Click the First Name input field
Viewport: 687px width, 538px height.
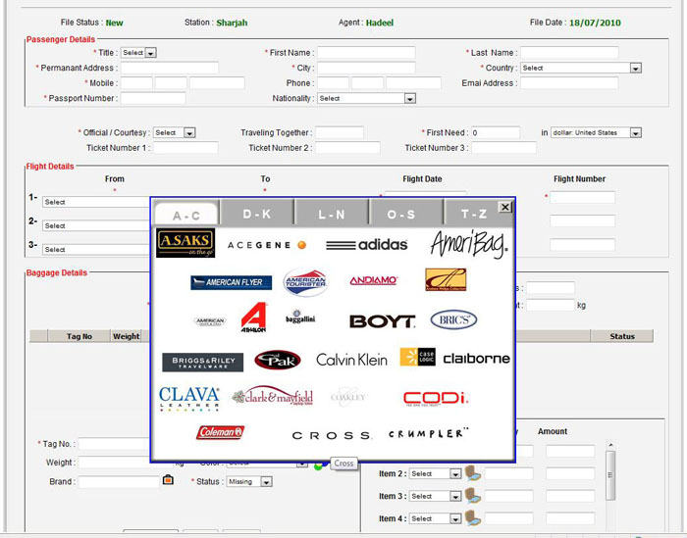365,53
